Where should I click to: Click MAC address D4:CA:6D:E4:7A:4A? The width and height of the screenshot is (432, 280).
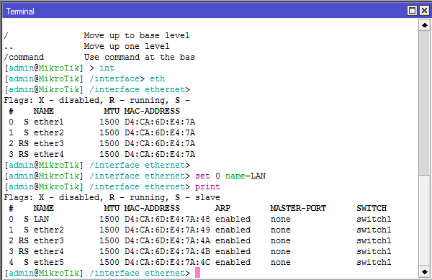[x=167, y=240]
